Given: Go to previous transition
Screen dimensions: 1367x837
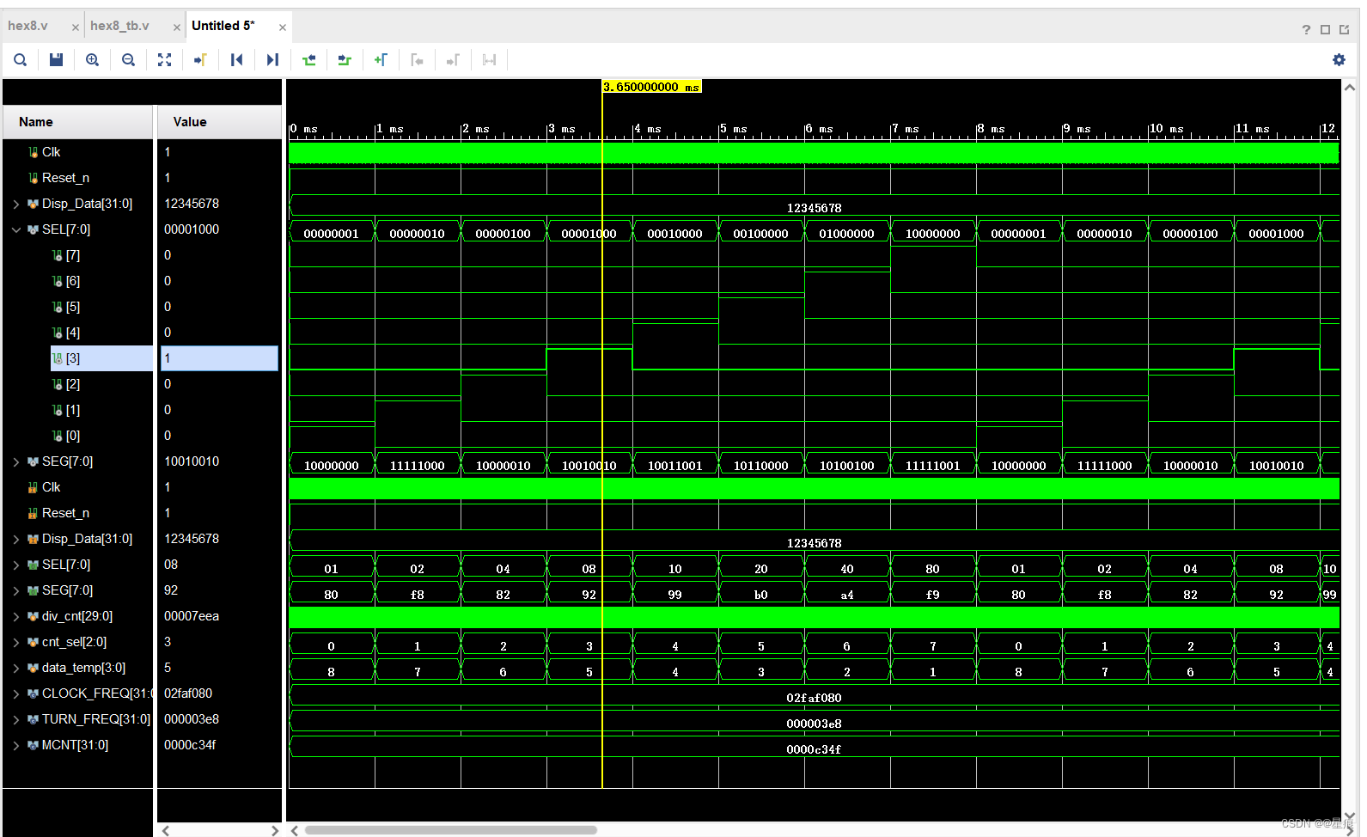Looking at the screenshot, I should point(309,59).
